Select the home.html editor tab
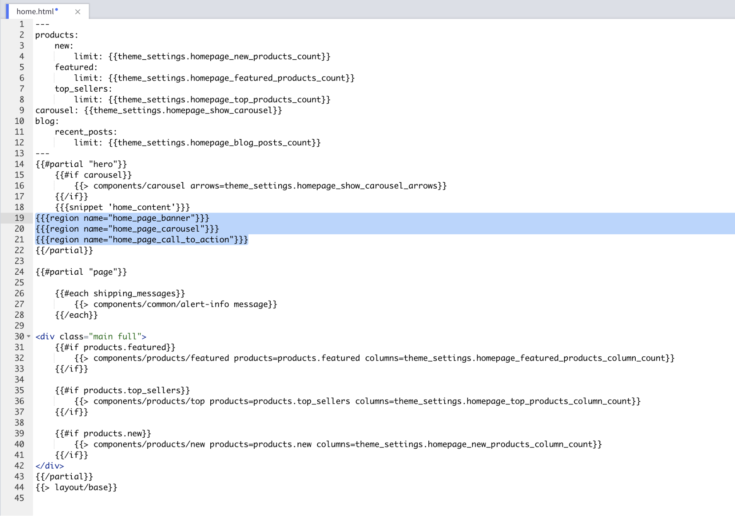The height and width of the screenshot is (516, 735). 48,11
